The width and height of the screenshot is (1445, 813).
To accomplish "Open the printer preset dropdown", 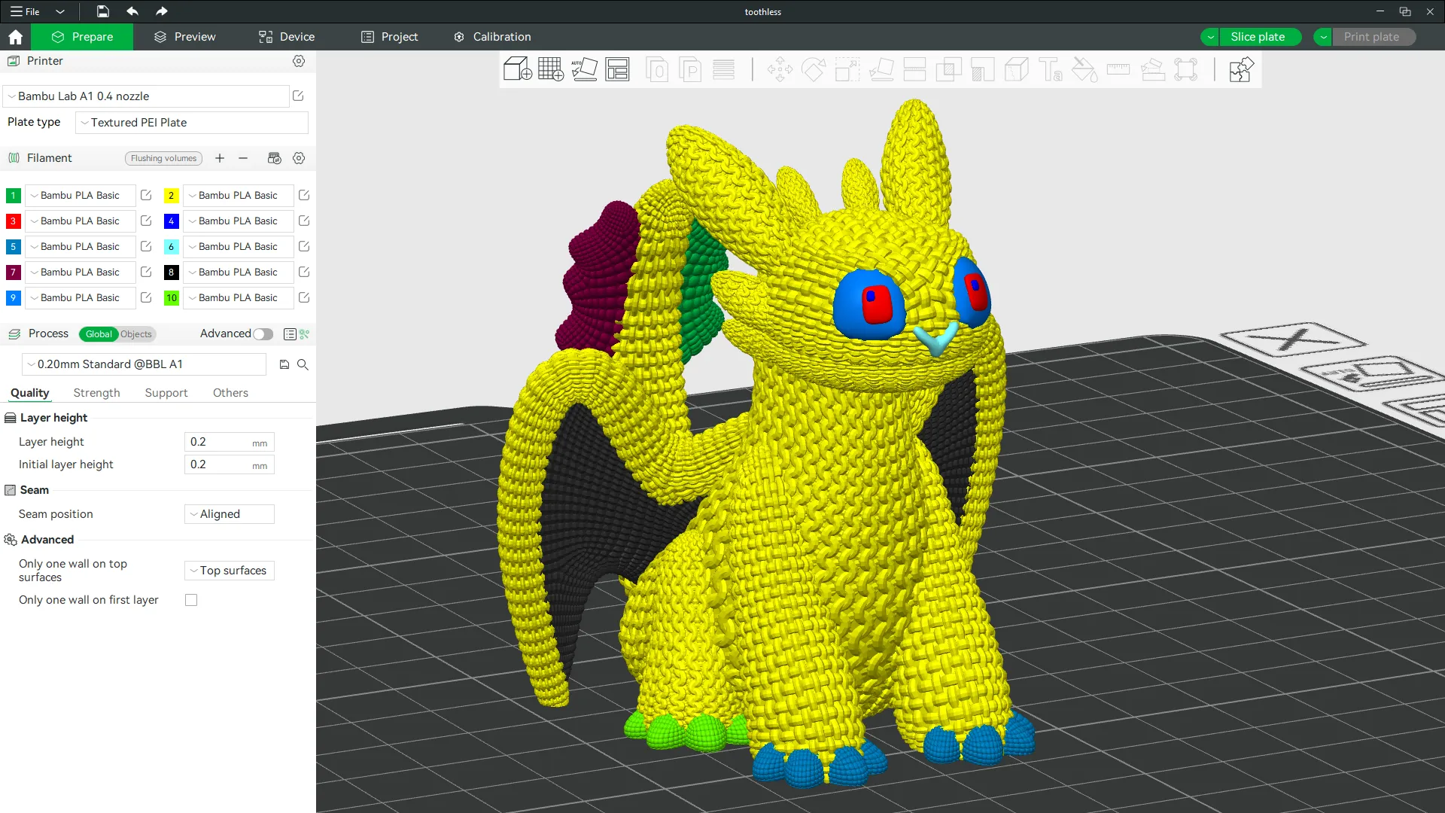I will [x=146, y=96].
